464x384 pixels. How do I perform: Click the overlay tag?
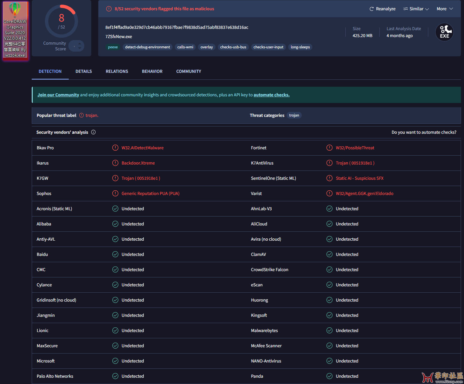click(x=207, y=47)
